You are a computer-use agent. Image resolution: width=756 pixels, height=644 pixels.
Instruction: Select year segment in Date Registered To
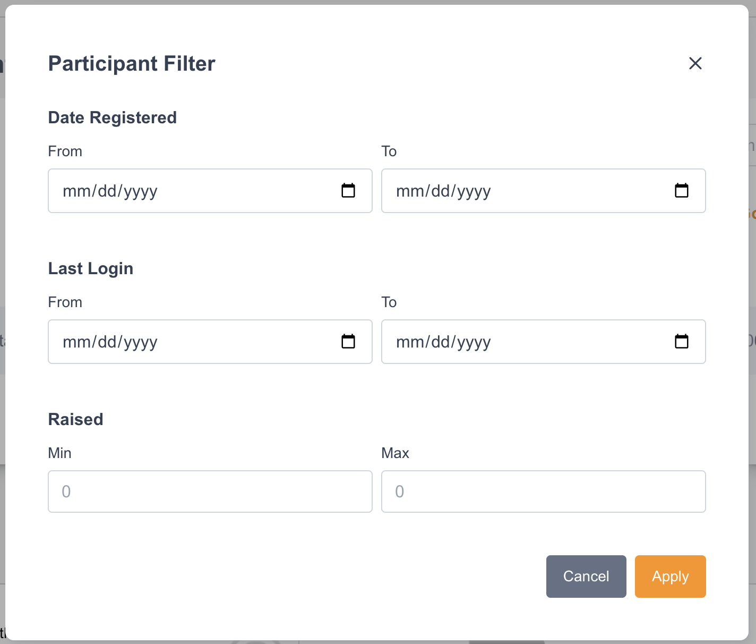[474, 191]
